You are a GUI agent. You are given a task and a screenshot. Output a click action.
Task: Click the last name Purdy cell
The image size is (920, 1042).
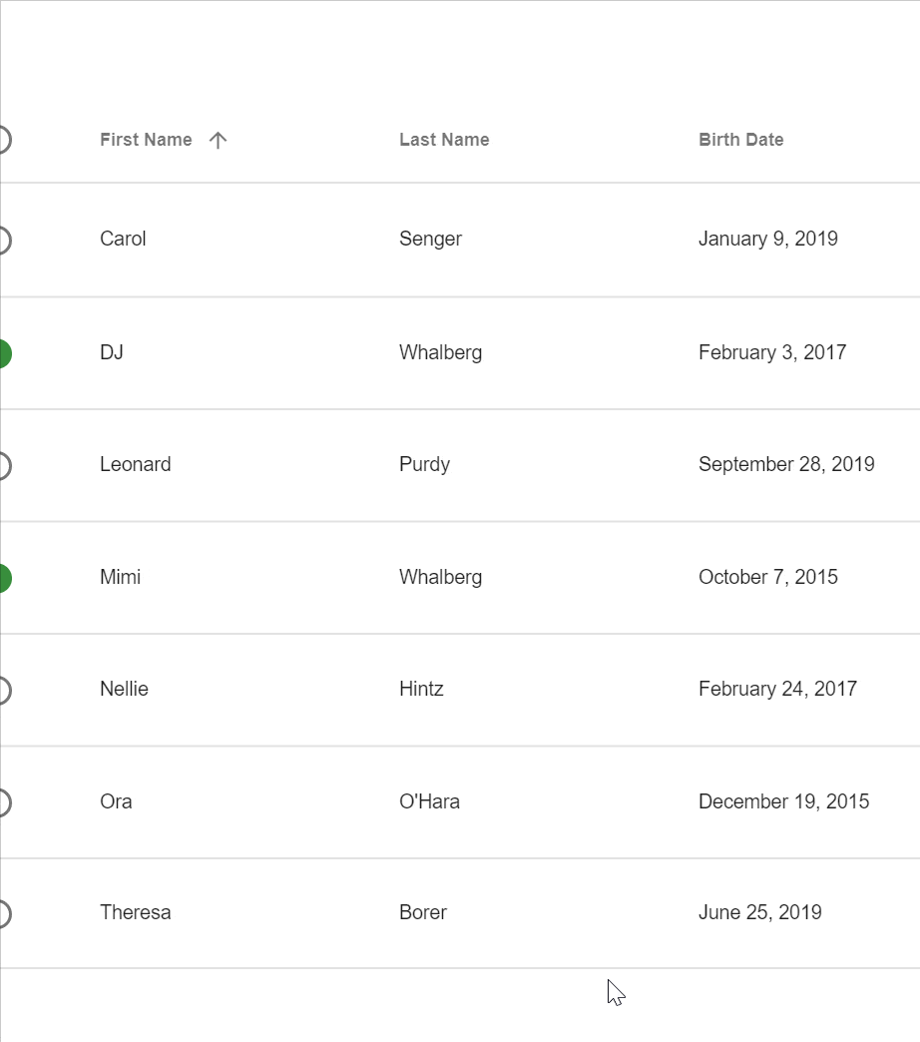click(424, 464)
